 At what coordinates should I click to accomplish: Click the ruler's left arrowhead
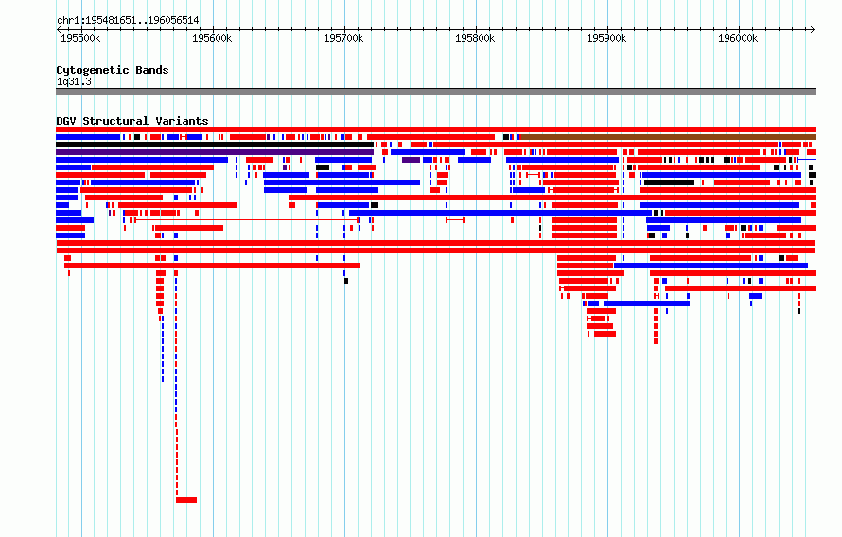(x=59, y=30)
